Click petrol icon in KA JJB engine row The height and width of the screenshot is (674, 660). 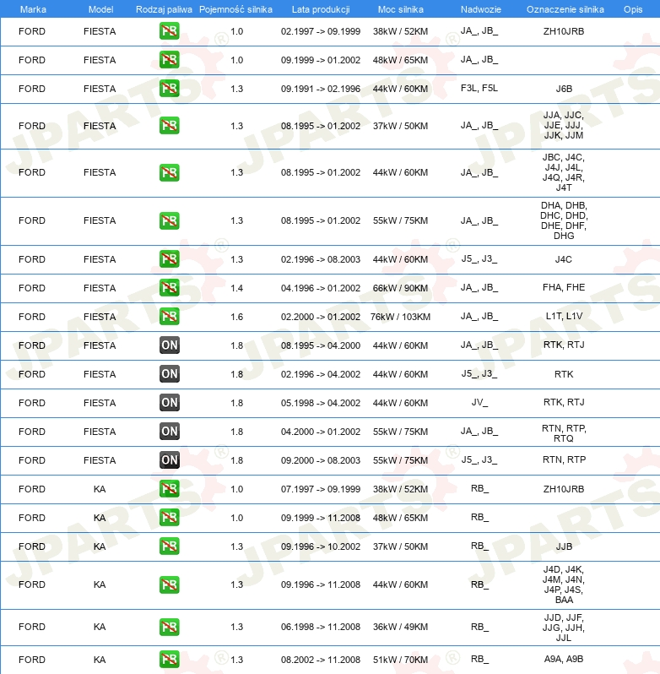pyautogui.click(x=169, y=546)
